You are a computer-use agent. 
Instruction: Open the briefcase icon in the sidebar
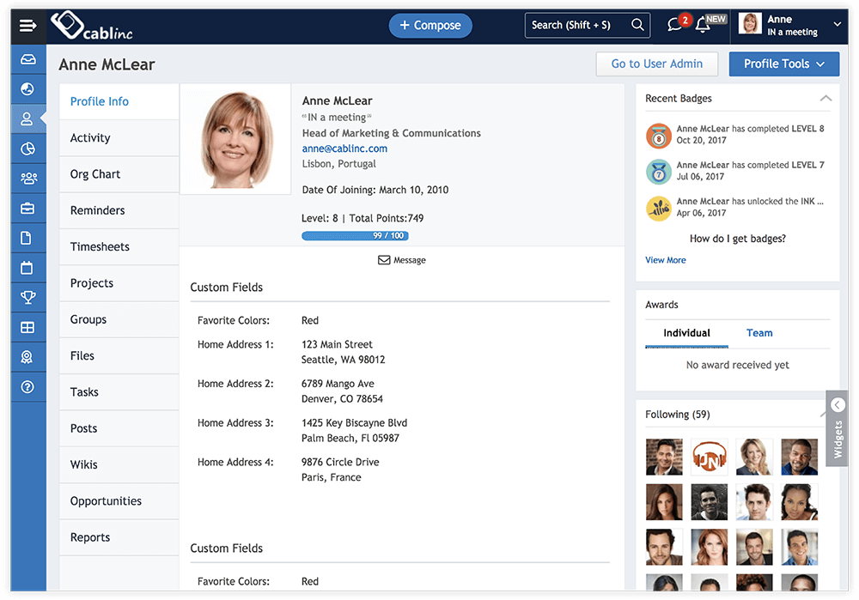[27, 209]
